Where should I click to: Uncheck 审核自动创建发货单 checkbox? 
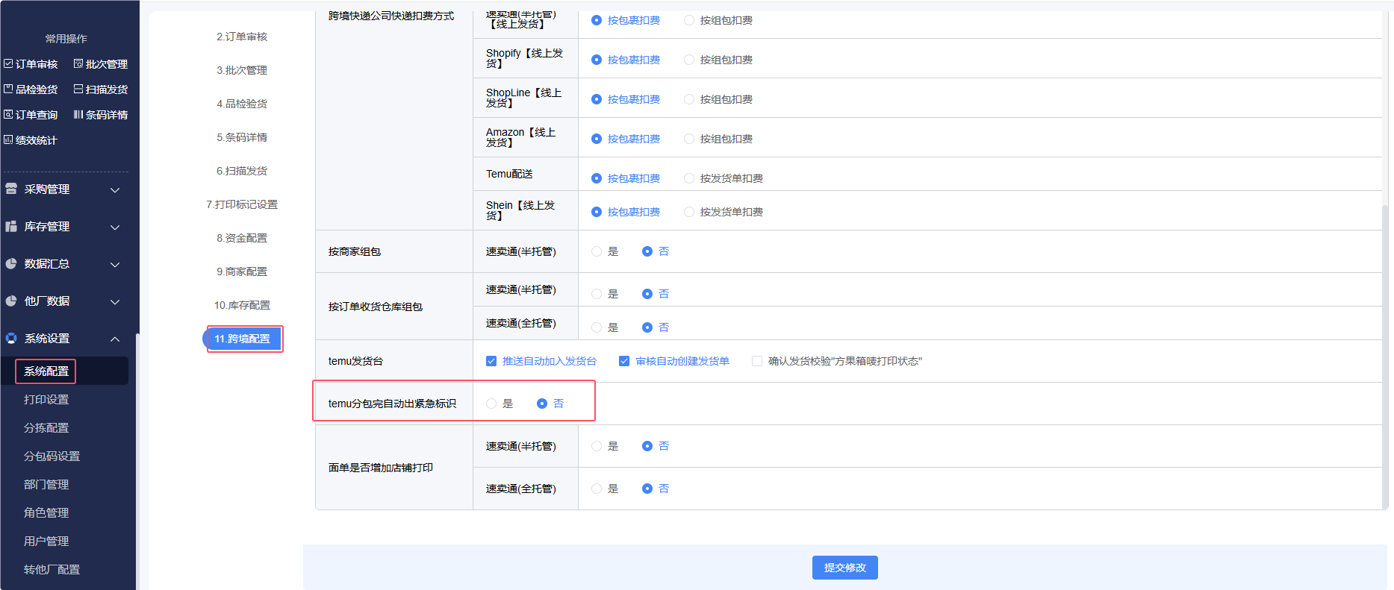coord(624,361)
